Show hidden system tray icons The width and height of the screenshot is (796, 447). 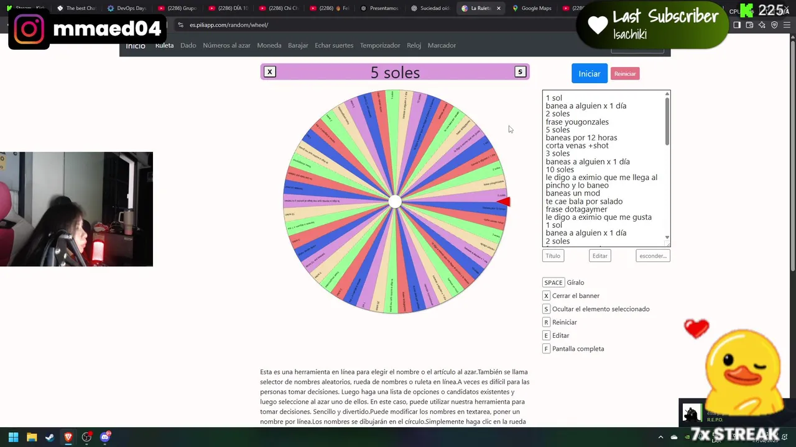660,437
